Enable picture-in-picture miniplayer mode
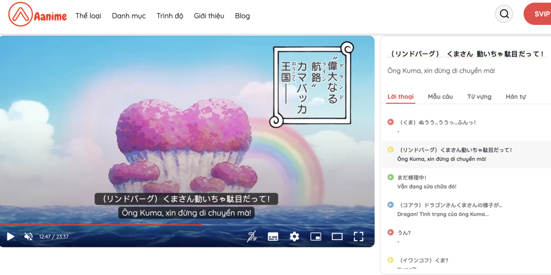The image size is (551, 275). click(x=315, y=237)
